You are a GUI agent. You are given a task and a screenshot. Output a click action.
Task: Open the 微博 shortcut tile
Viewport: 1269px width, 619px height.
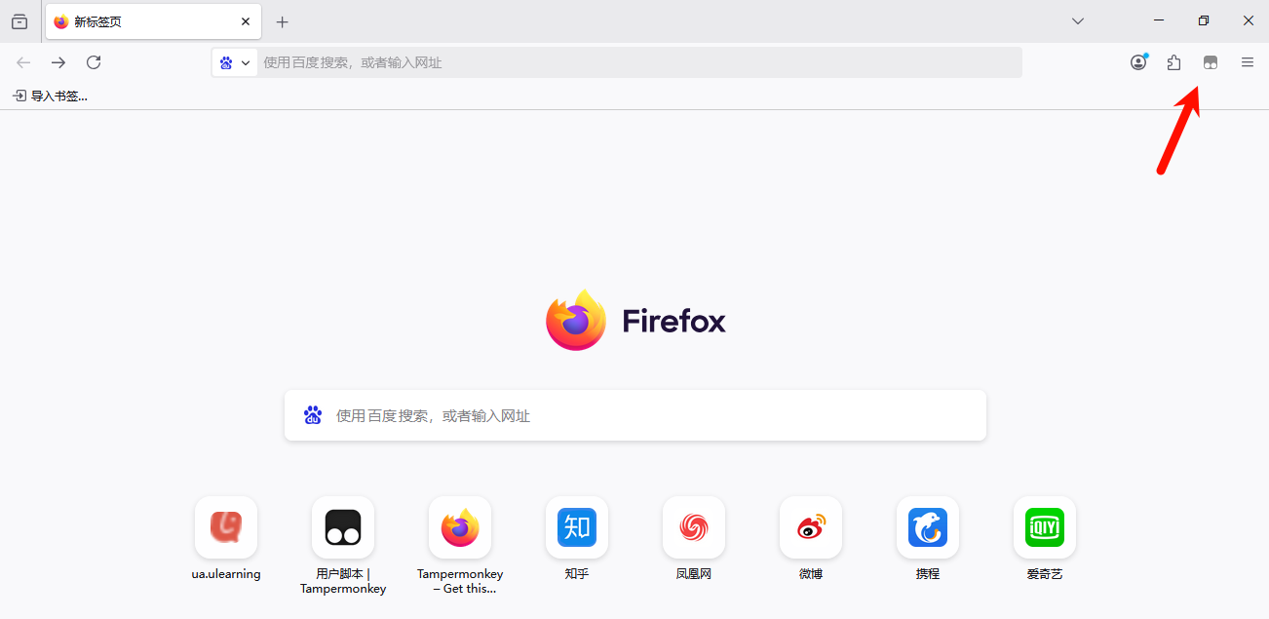pyautogui.click(x=811, y=527)
